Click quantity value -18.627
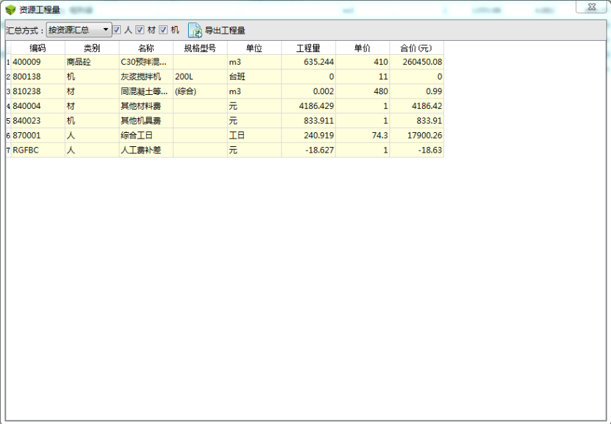The height and width of the screenshot is (424, 611). click(x=308, y=150)
